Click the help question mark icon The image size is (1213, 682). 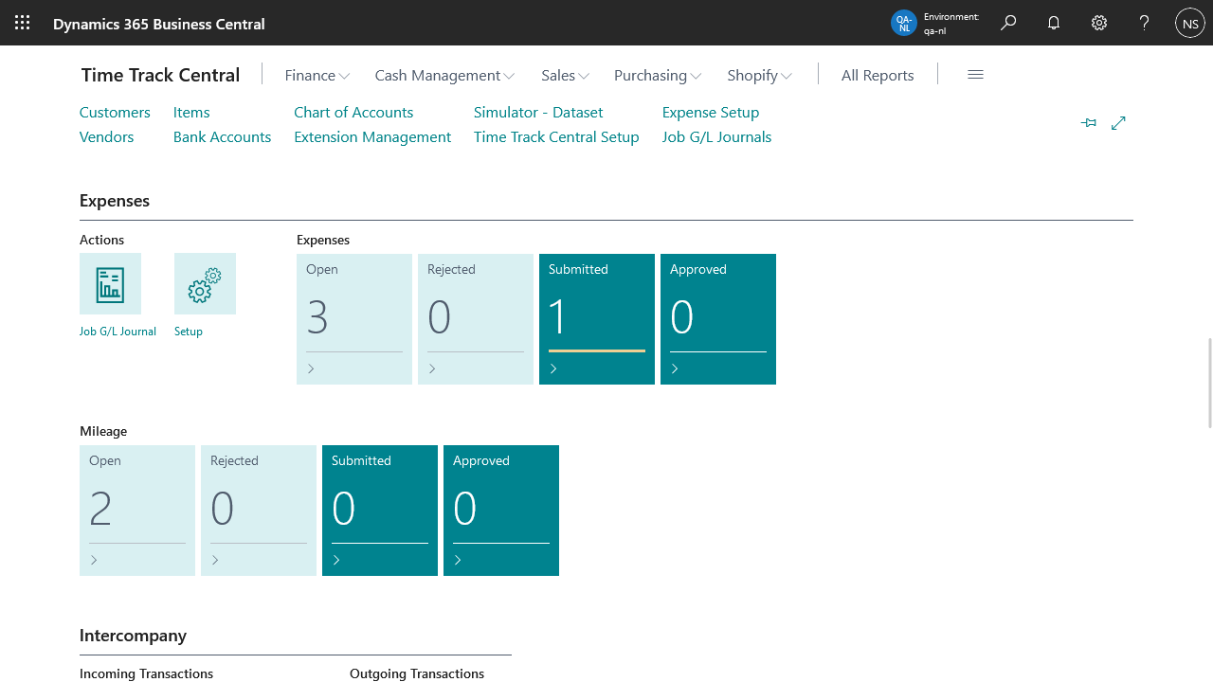(x=1145, y=23)
